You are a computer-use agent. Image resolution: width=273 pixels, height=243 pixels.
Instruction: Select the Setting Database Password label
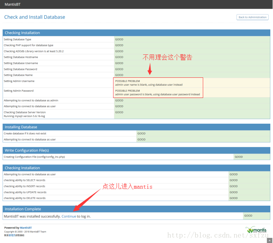(20, 69)
